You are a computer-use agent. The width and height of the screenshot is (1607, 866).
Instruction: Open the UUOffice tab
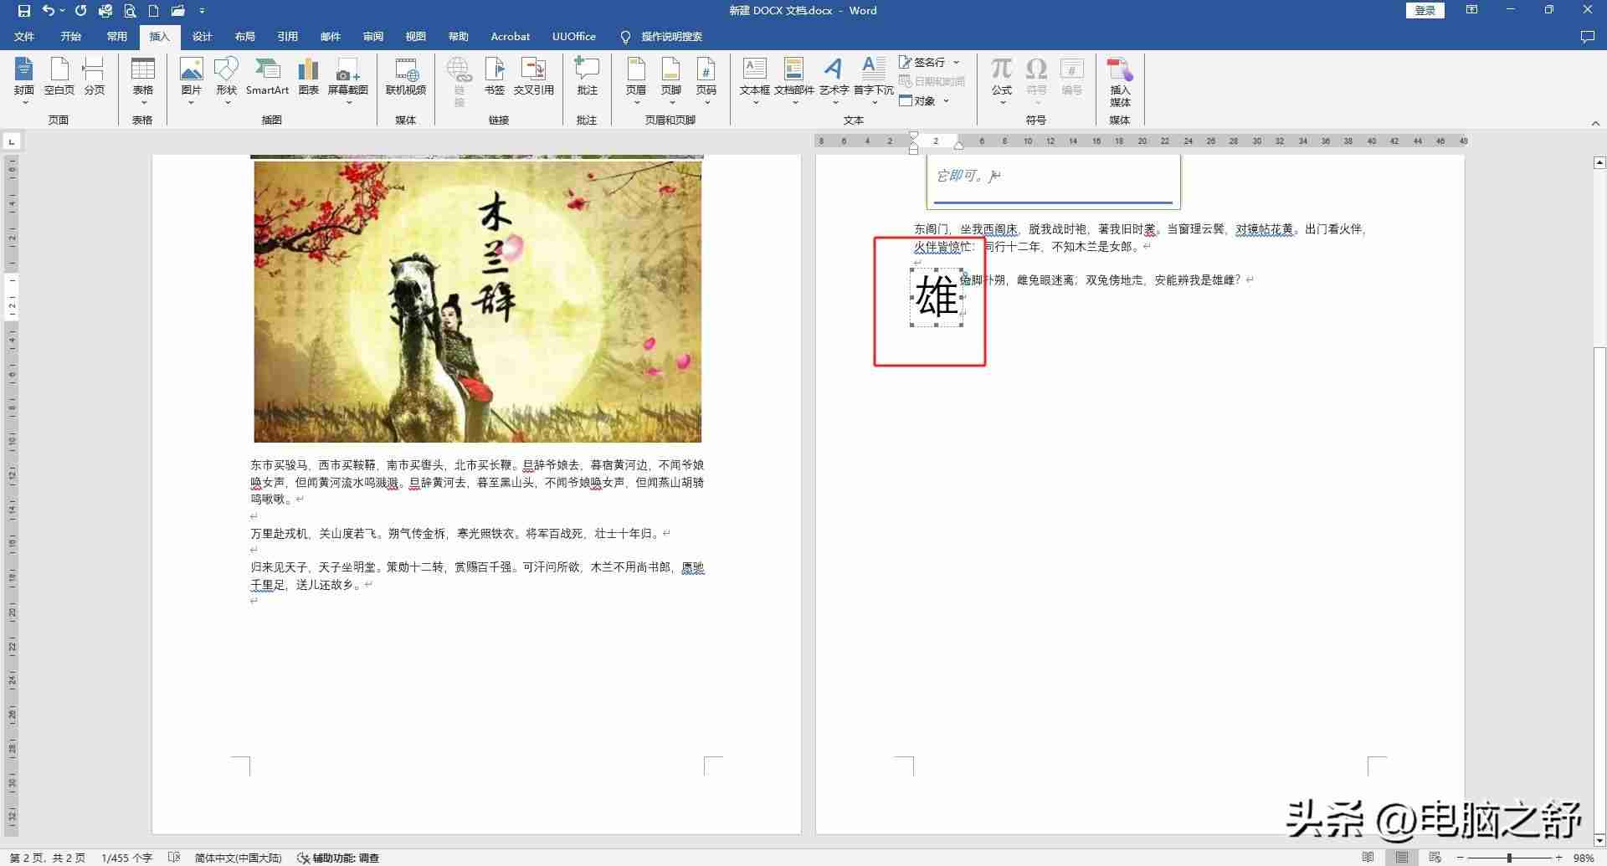[x=574, y=36]
